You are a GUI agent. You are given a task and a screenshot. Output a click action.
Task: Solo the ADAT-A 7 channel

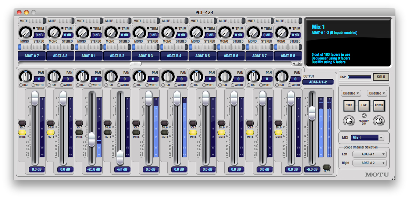pyautogui.click(x=22, y=123)
